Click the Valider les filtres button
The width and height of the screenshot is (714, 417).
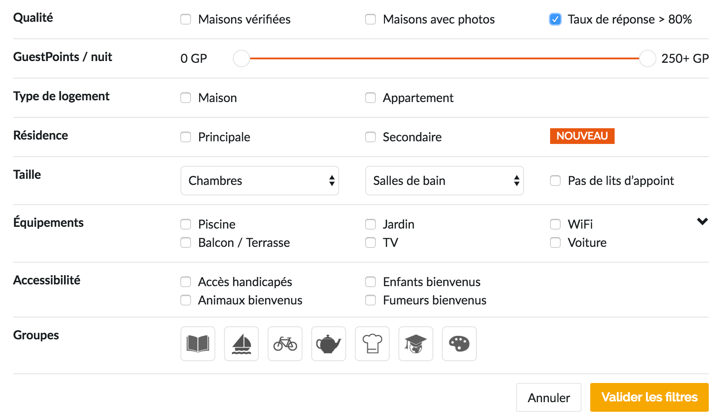click(x=649, y=397)
